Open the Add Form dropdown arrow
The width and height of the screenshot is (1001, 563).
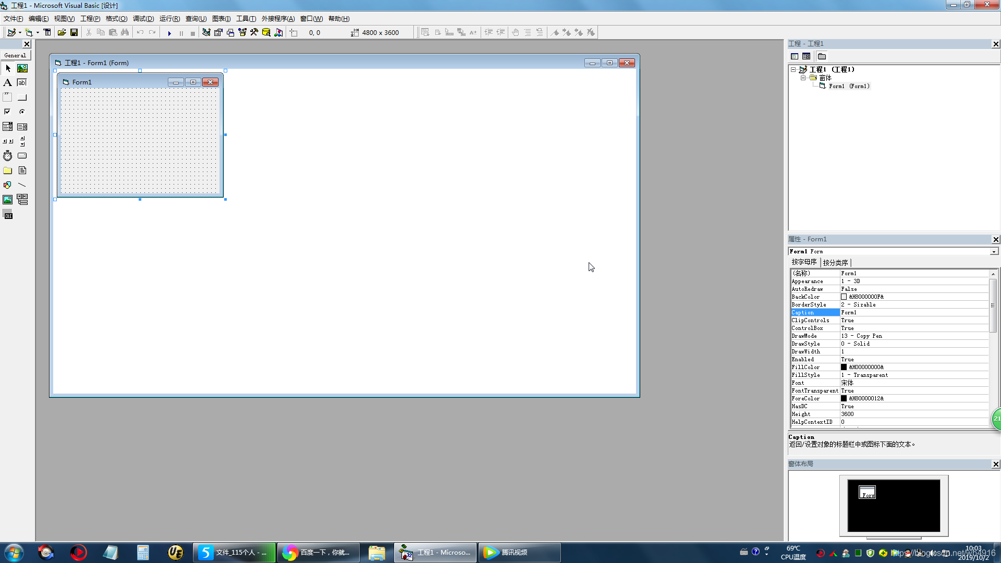(38, 33)
